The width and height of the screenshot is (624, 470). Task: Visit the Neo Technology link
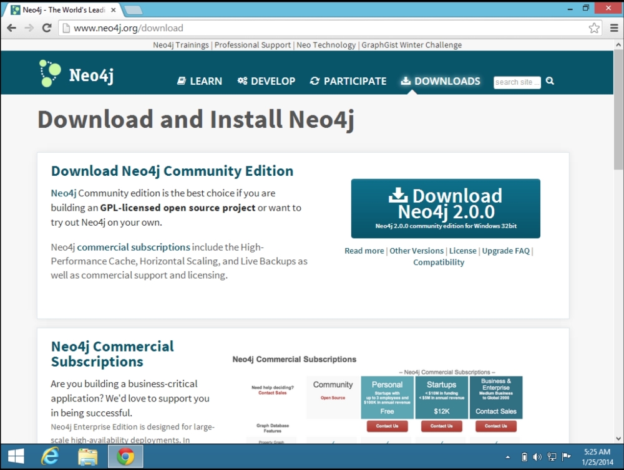pos(326,45)
